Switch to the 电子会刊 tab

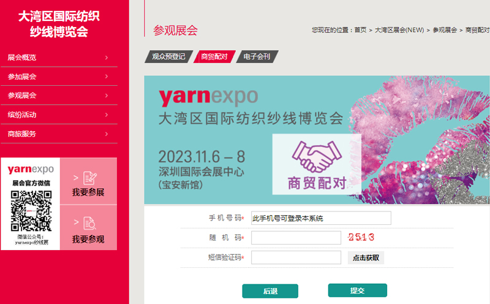257,56
